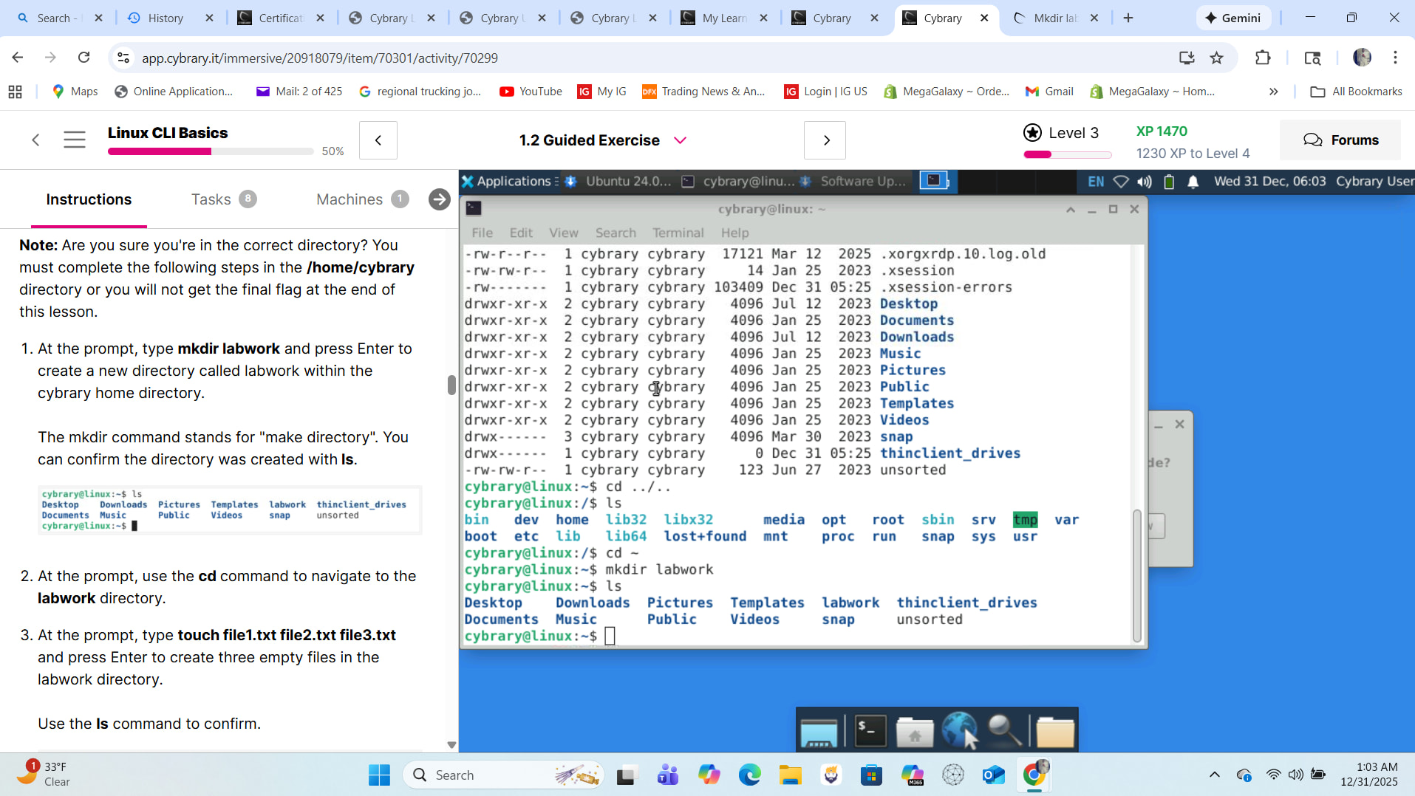The height and width of the screenshot is (796, 1415).
Task: Show desktop icon in Linux dock
Action: (819, 731)
